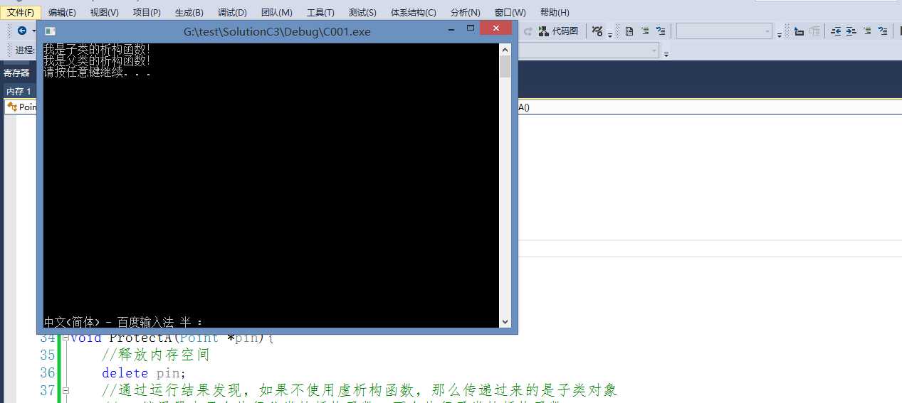Click the console window system menu icon
Viewport: 902px width, 403px height.
(50, 31)
